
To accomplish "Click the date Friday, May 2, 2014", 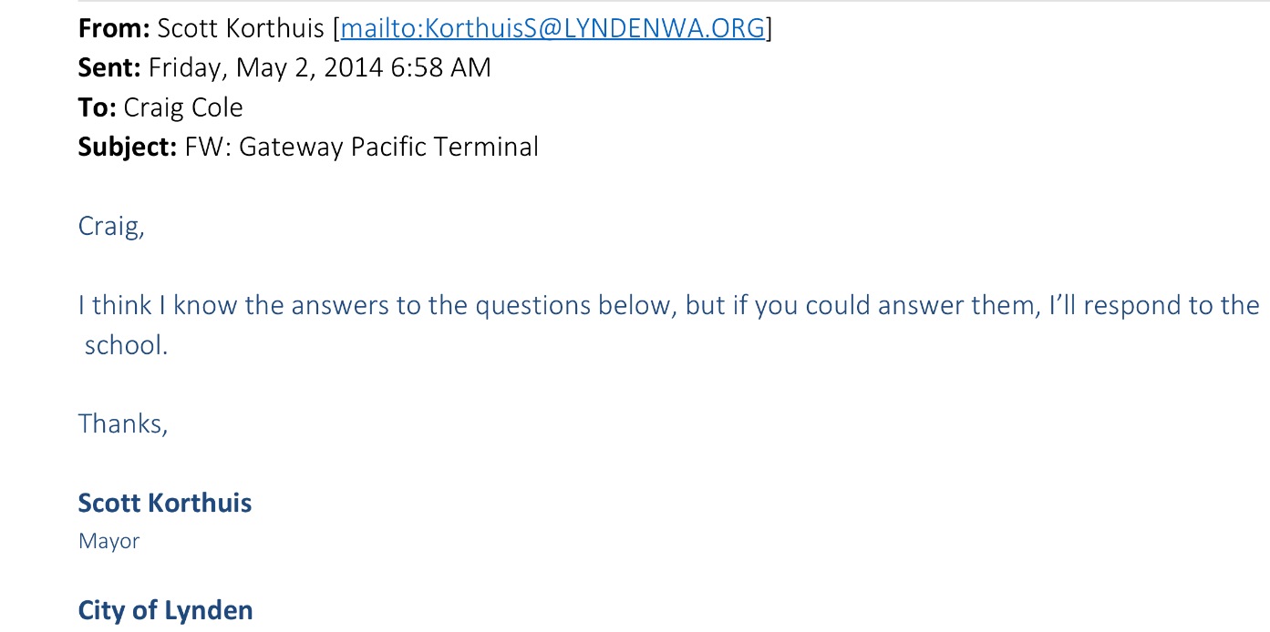I will coord(266,68).
